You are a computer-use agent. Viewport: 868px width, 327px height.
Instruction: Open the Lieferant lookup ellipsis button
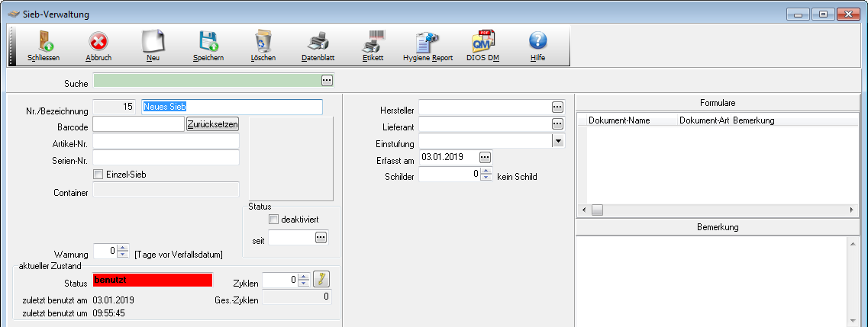pos(557,123)
